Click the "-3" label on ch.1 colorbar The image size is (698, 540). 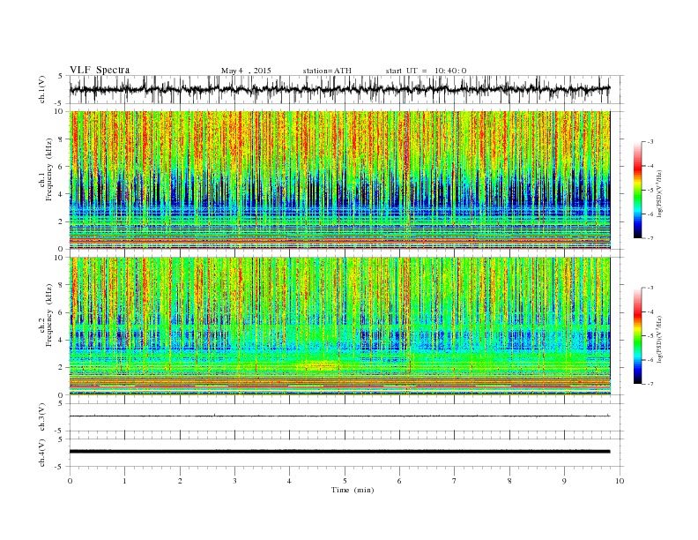click(x=650, y=142)
